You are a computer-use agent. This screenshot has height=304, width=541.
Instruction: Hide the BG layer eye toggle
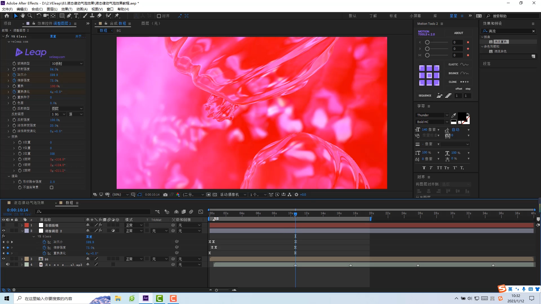[4, 259]
